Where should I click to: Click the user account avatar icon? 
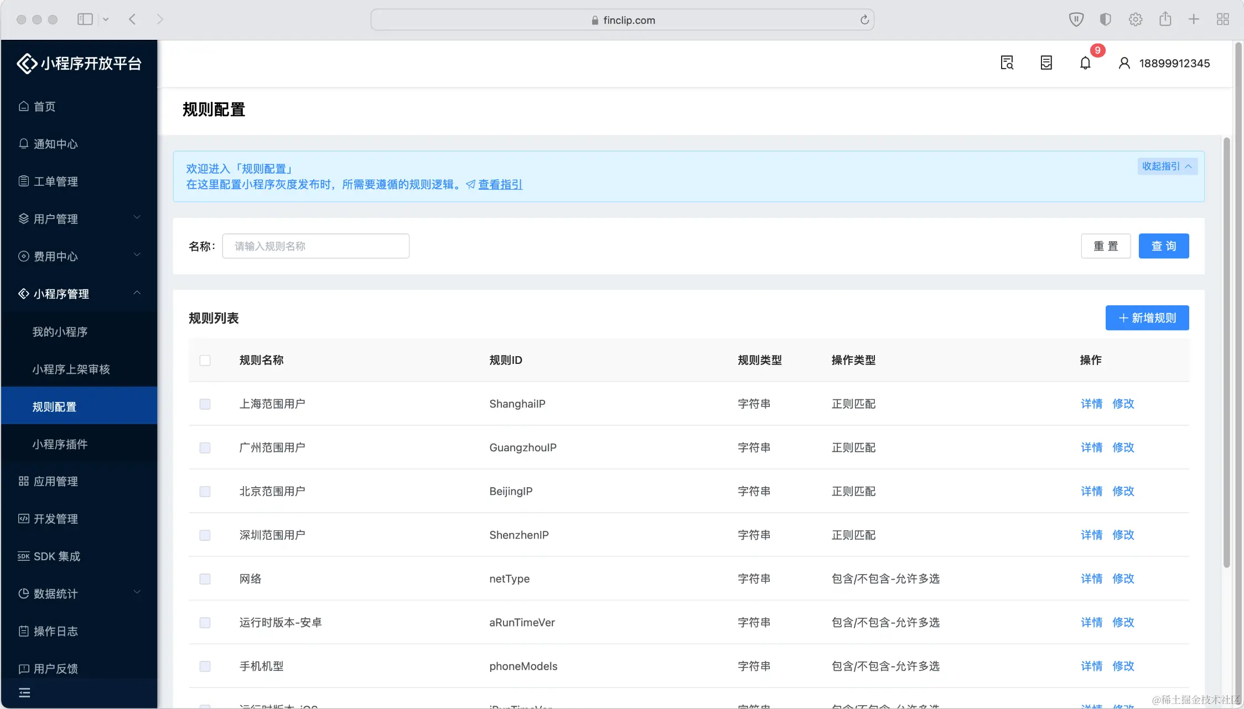tap(1124, 63)
